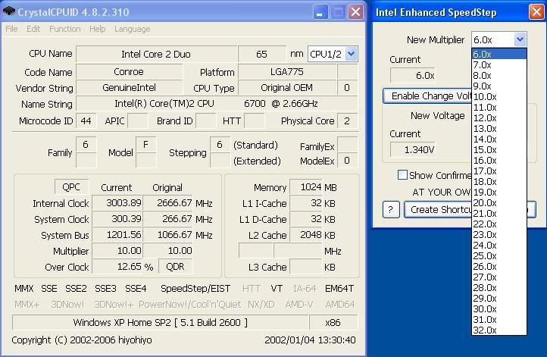Image resolution: width=547 pixels, height=357 pixels.
Task: Close the CrystalCPUID window
Action: [355, 12]
